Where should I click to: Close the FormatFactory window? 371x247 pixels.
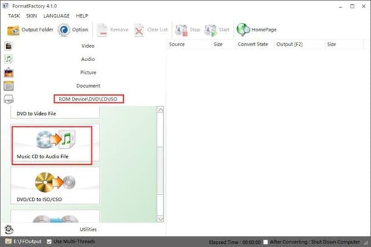(364, 6)
